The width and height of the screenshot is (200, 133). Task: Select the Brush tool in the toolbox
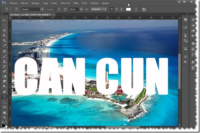click(x=4, y=56)
